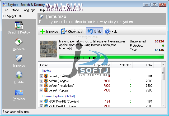Click the green Protected 0 summary value
Viewport: 169px width, 116px height.
pyautogui.click(x=163, y=46)
